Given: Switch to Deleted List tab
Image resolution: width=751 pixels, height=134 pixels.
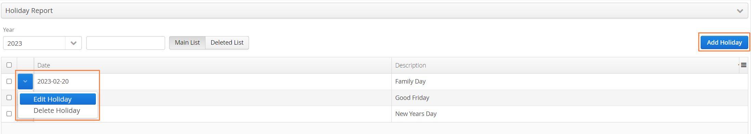Looking at the screenshot, I should pyautogui.click(x=227, y=43).
